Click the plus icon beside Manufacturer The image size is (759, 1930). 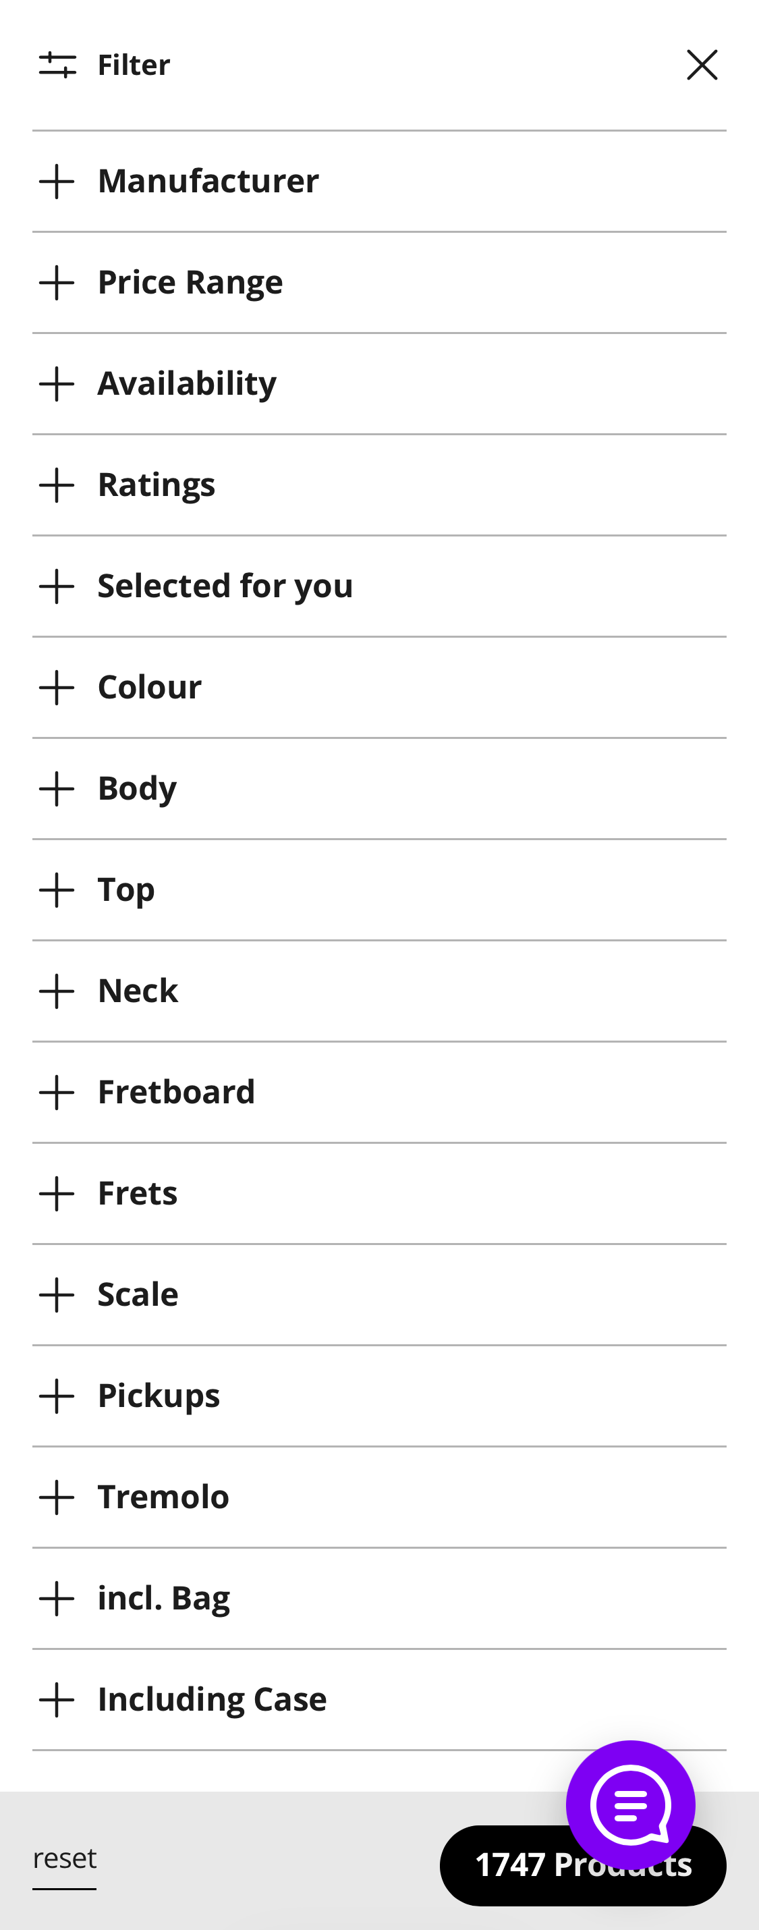click(57, 182)
